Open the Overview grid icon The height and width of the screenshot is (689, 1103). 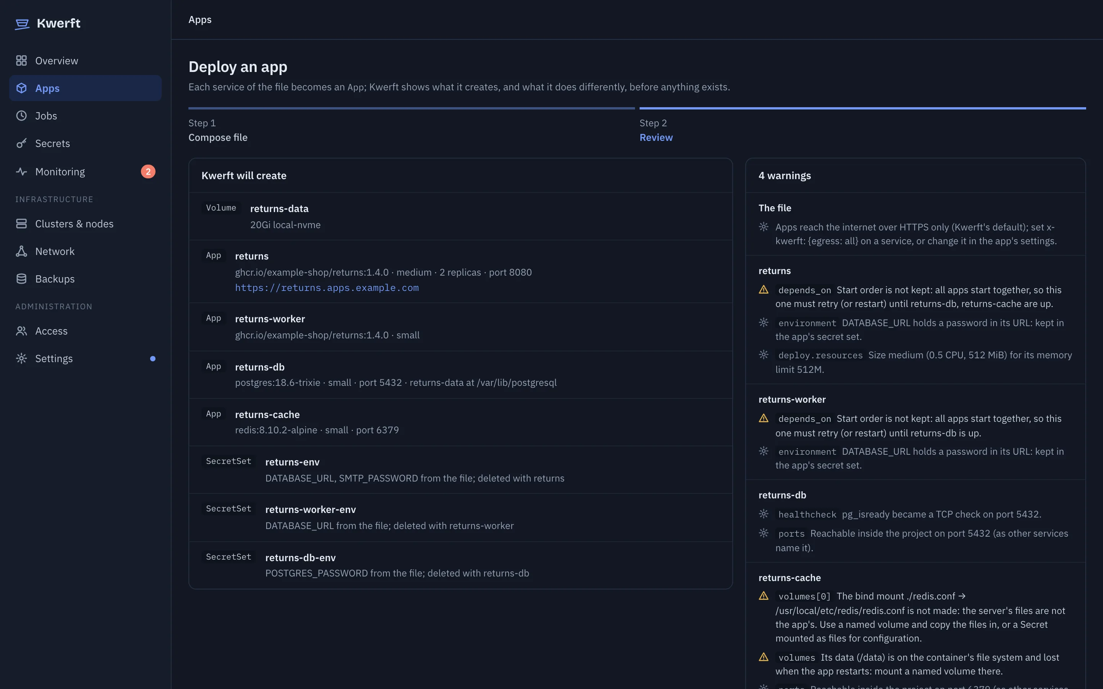[x=21, y=60]
